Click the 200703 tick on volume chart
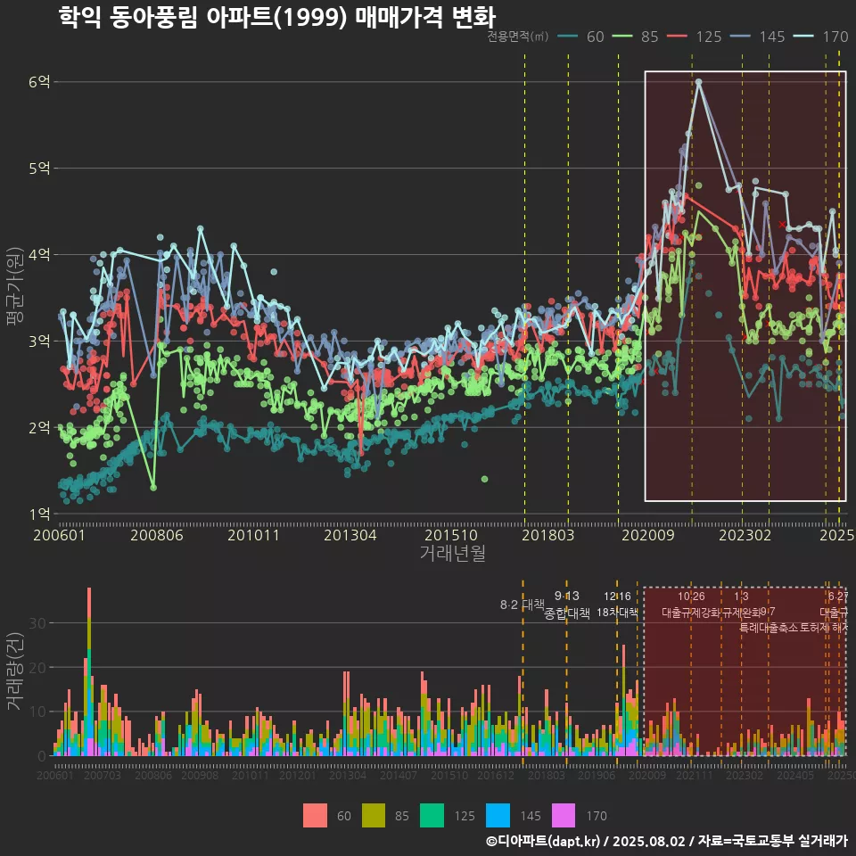This screenshot has height=856, width=856. pos(102,775)
